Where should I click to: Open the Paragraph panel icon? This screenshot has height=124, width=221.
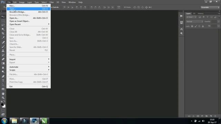(181, 33)
